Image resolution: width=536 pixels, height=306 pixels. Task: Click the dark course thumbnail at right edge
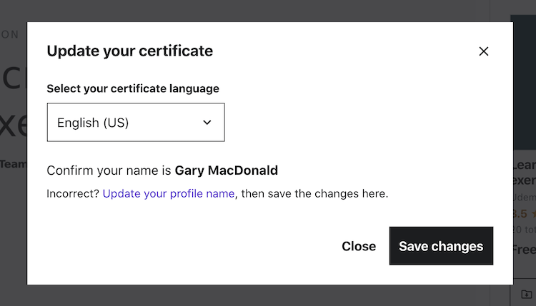point(524,78)
